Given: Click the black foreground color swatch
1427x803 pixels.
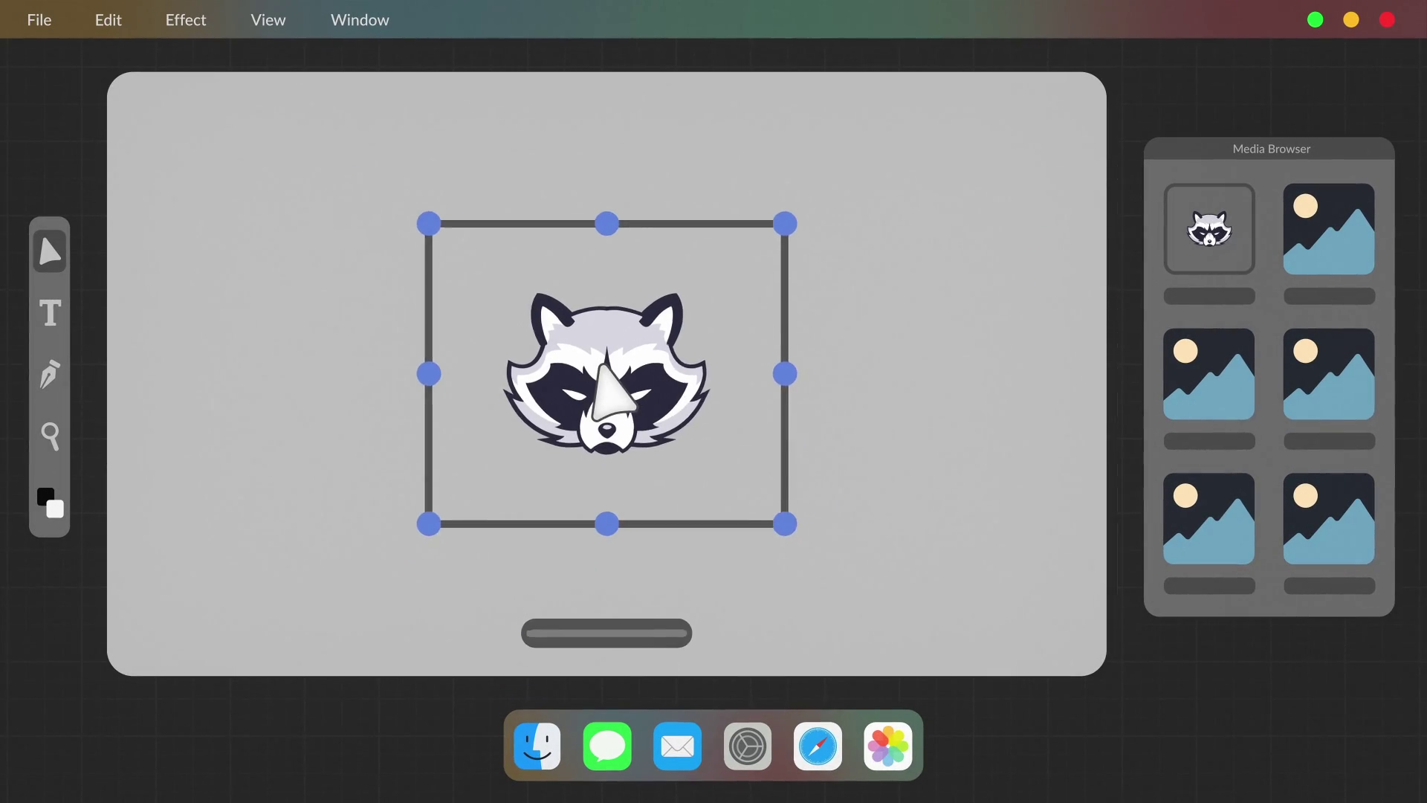Looking at the screenshot, I should coord(44,495).
